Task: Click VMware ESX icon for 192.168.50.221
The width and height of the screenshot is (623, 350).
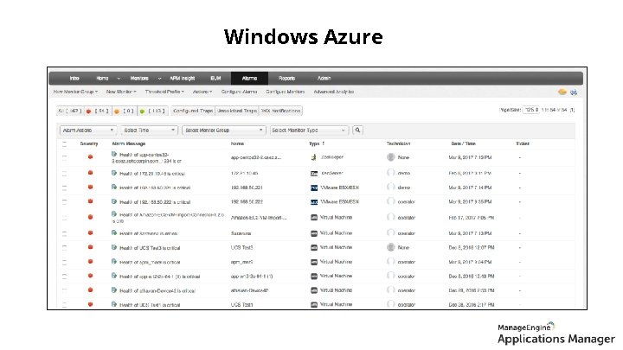Action: coord(314,188)
